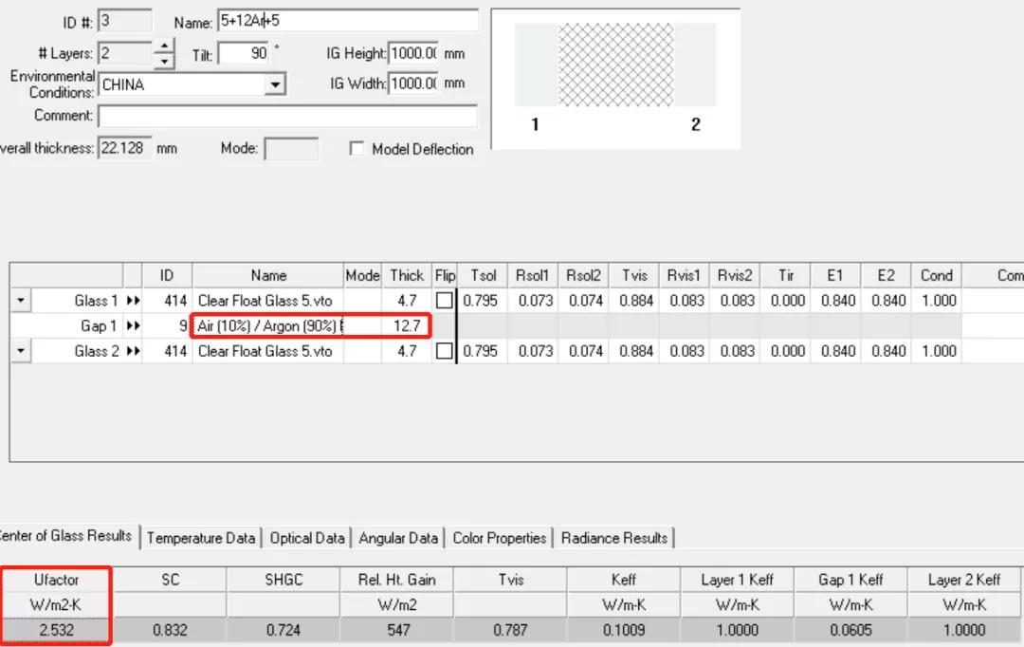Click the double-arrow button for Glass 1
This screenshot has height=647, width=1024.
(x=133, y=301)
